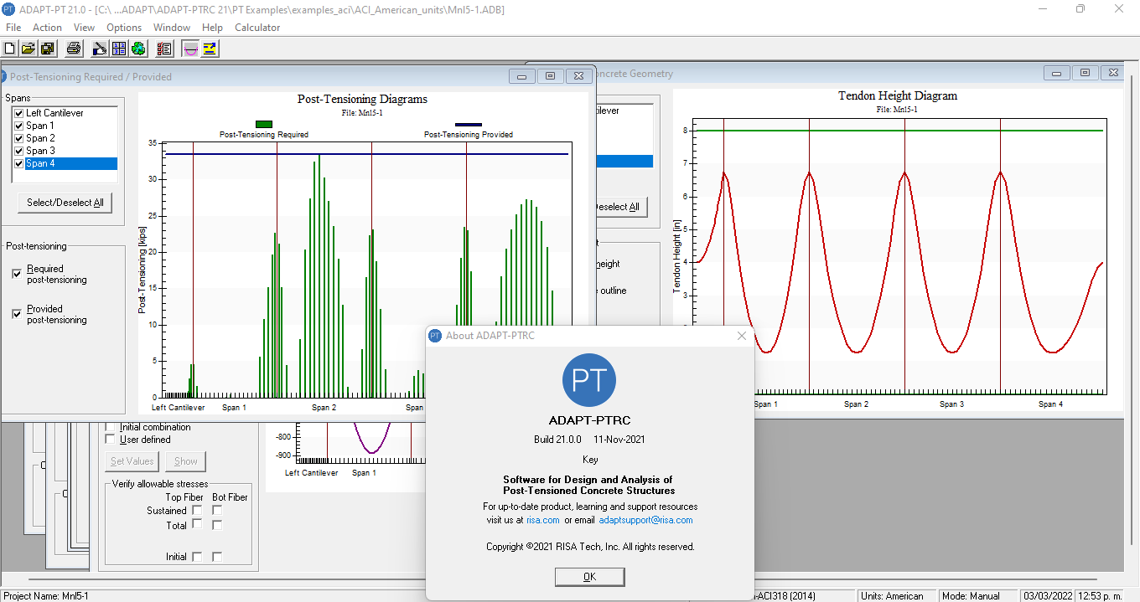The height and width of the screenshot is (602, 1140).
Task: Click the pink tendon curve toolbar icon
Action: (x=190, y=49)
